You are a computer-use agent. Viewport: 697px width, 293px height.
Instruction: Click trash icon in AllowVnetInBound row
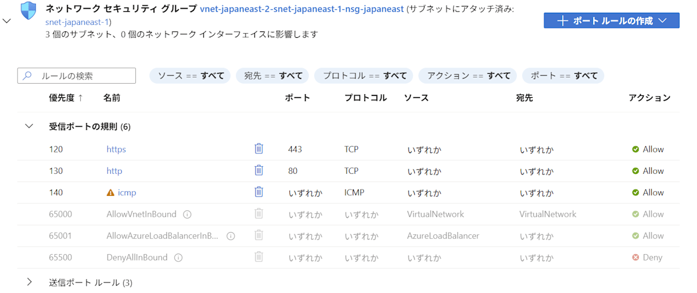(x=259, y=213)
